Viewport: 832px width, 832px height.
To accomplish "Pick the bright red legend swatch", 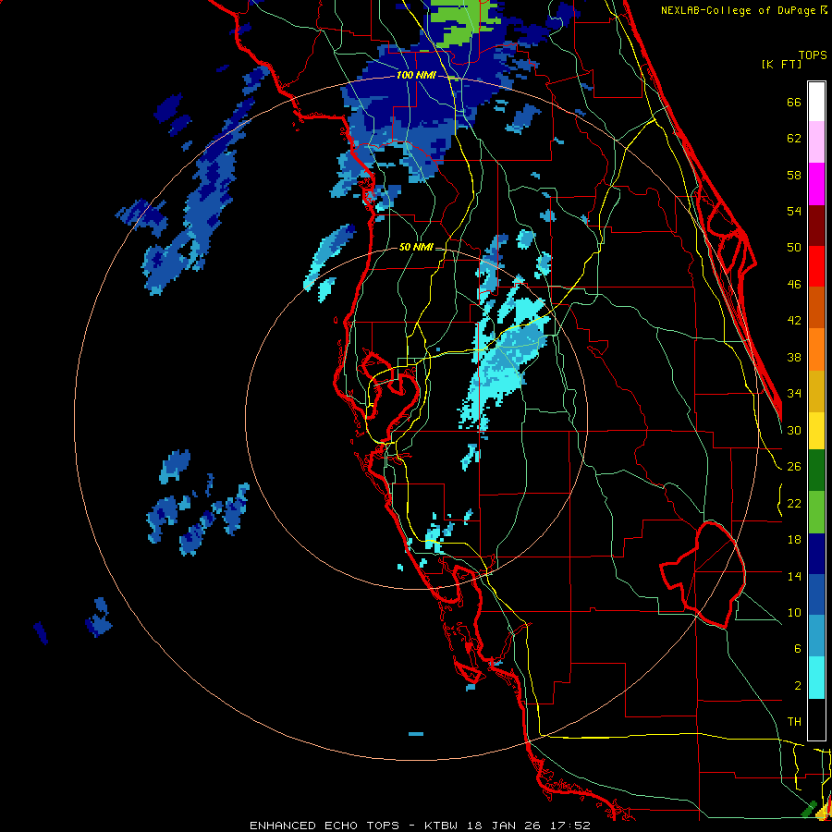I will 816,266.
